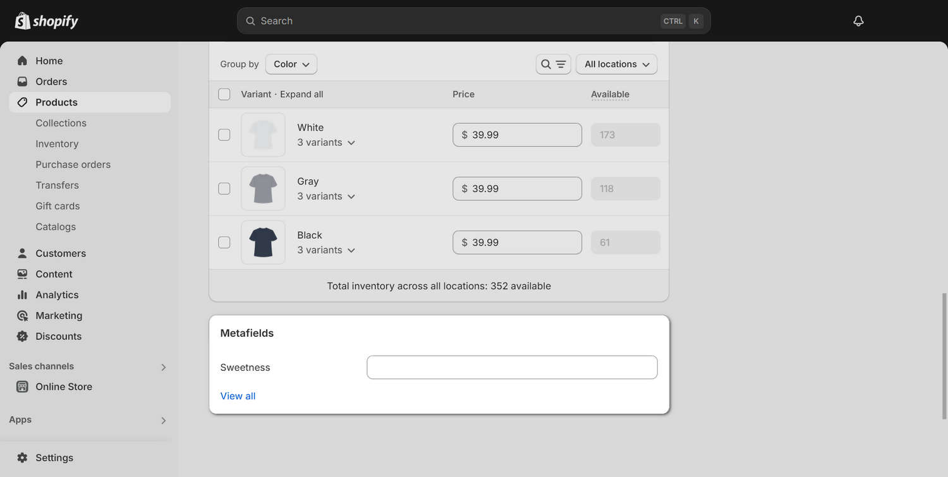Click the Black price field
The width and height of the screenshot is (948, 477).
[517, 242]
